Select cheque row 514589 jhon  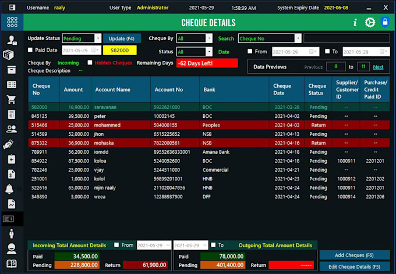point(209,134)
